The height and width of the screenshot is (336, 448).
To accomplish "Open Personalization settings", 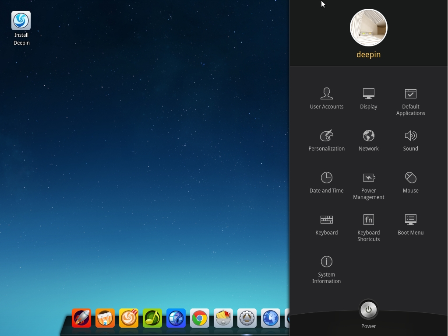I will [327, 140].
